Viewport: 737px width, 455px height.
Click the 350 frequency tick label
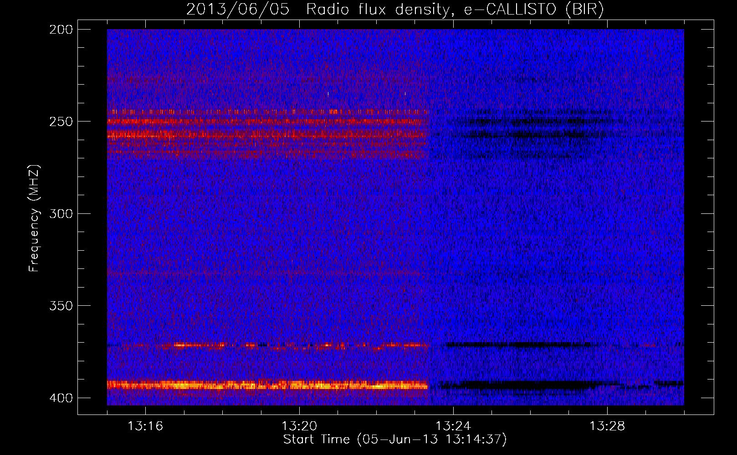coord(61,306)
